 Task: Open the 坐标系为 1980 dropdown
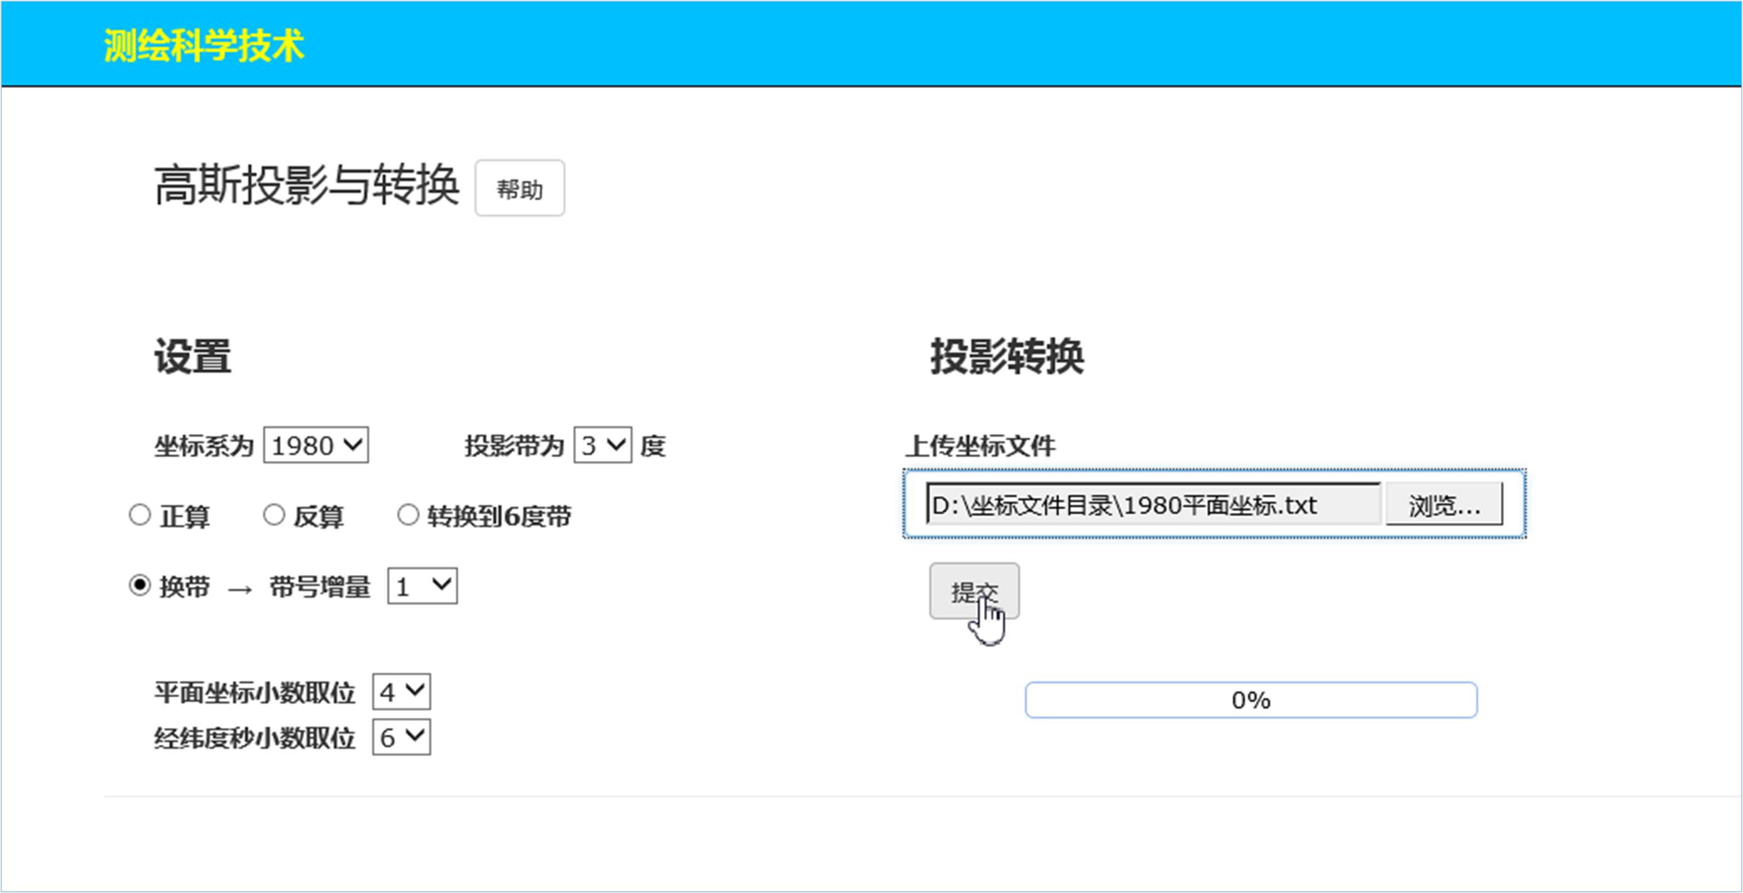(x=315, y=445)
